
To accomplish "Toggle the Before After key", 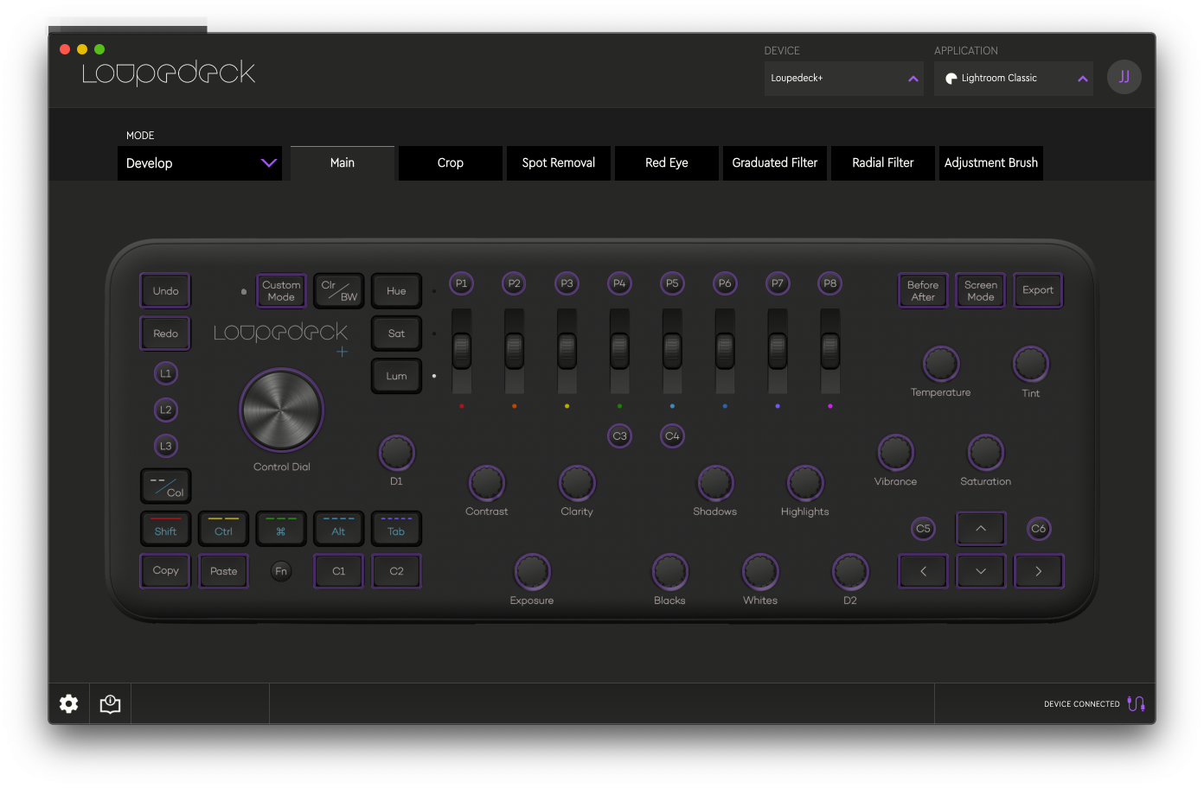I will [923, 291].
